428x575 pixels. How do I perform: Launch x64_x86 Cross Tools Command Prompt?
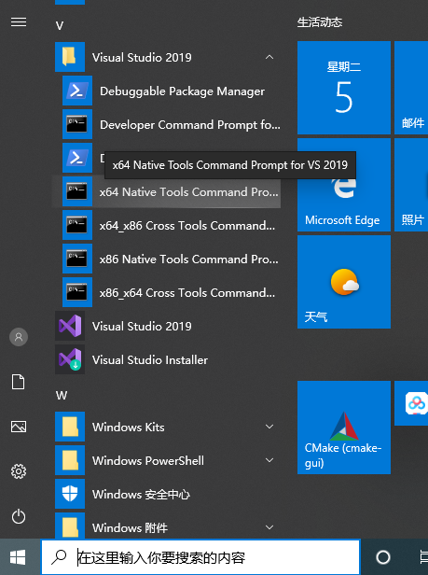(168, 226)
